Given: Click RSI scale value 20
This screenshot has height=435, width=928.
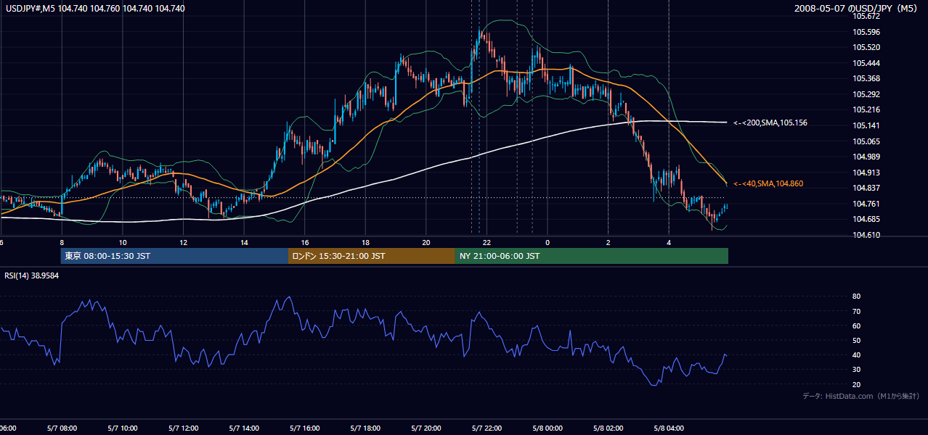Looking at the screenshot, I should tap(857, 384).
